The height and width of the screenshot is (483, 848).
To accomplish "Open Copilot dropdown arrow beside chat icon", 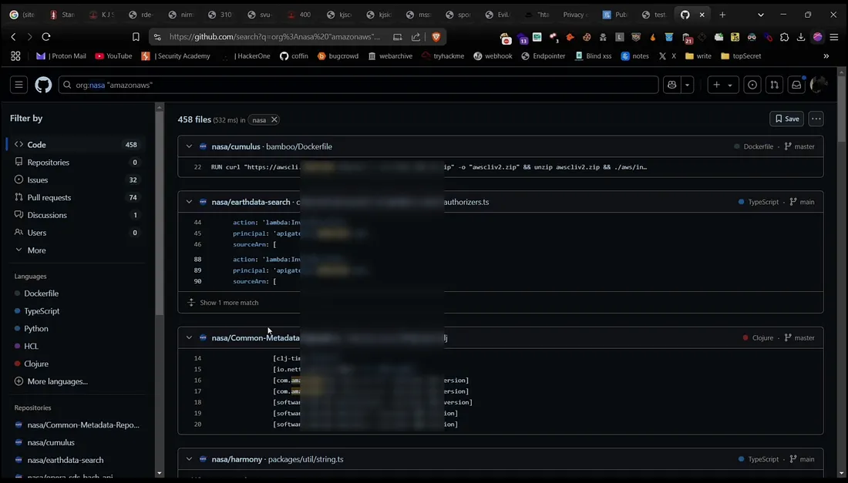I will pyautogui.click(x=688, y=85).
